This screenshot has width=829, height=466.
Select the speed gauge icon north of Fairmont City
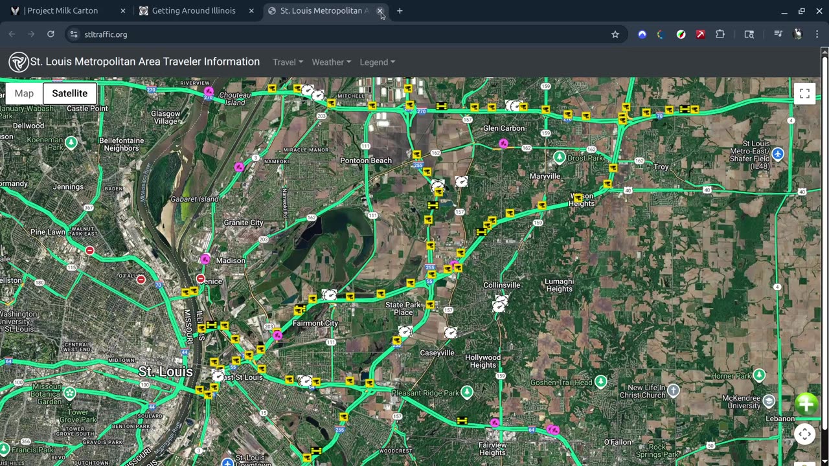330,295
